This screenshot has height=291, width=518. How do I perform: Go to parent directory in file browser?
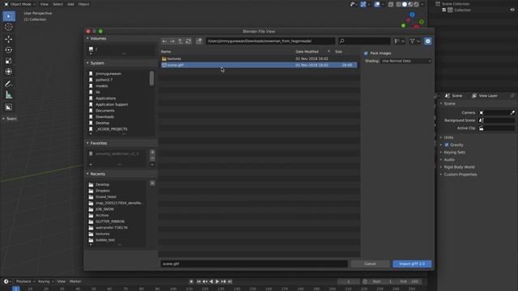coord(180,41)
